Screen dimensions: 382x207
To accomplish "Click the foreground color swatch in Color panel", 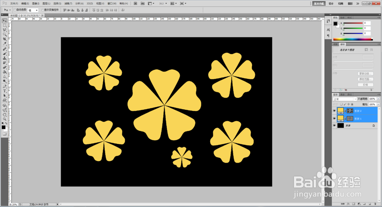I will [335, 23].
